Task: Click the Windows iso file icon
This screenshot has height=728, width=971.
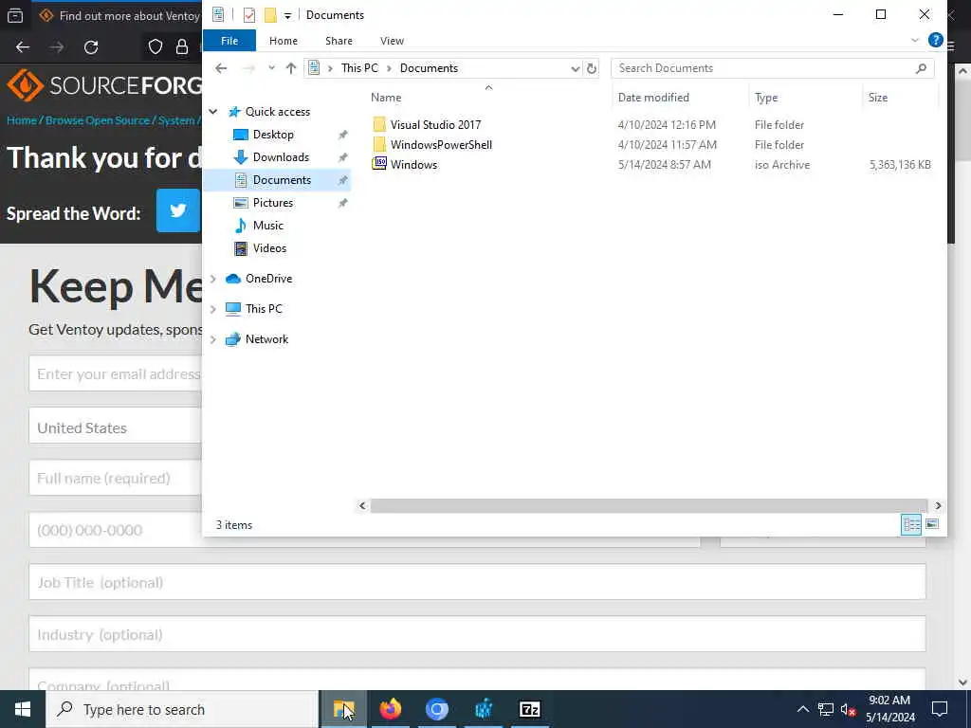Action: 379,164
